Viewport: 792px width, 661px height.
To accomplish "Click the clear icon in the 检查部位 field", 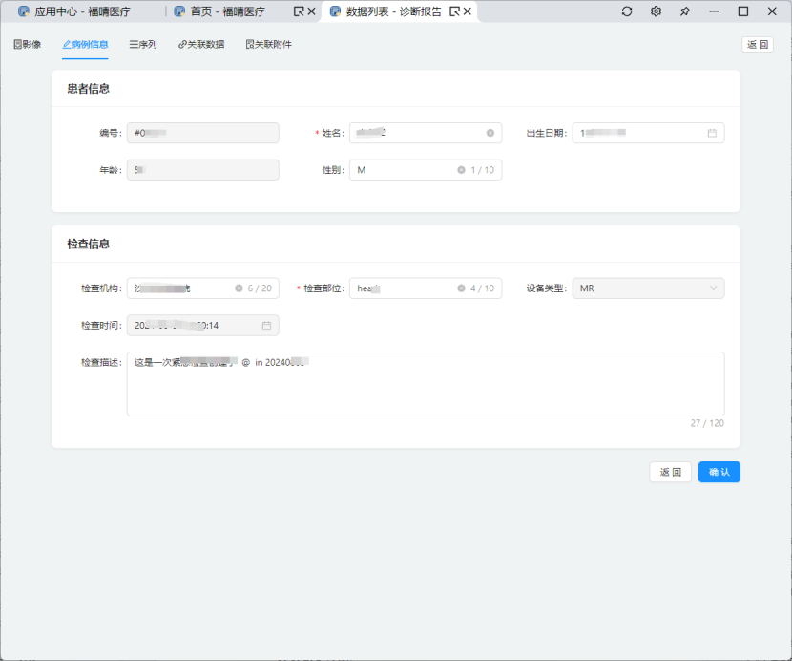I will [x=461, y=288].
